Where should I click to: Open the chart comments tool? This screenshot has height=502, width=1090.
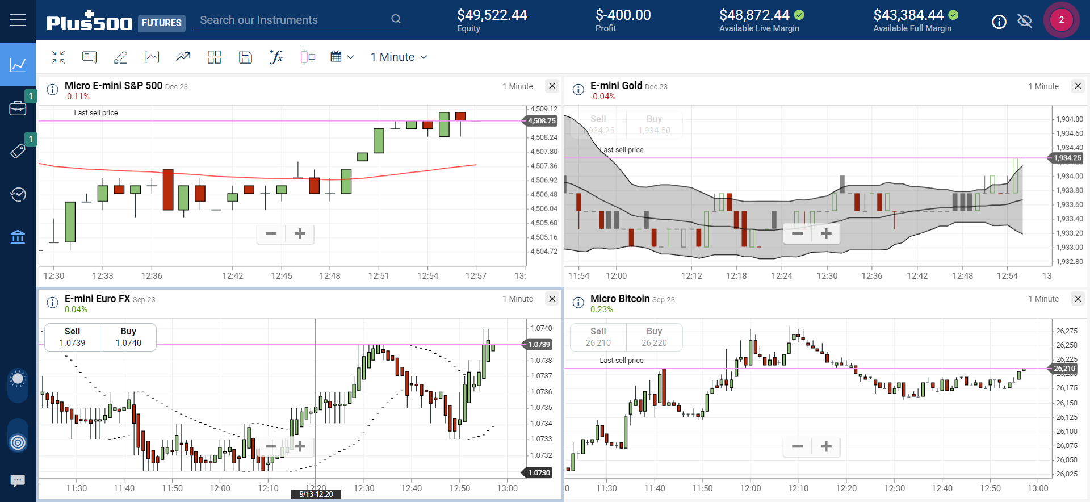(x=89, y=57)
